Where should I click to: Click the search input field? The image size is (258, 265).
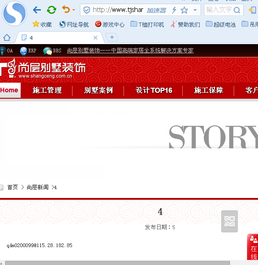pos(219,10)
